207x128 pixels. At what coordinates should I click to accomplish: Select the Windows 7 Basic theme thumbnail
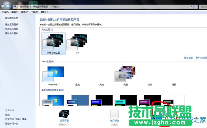tap(53, 100)
